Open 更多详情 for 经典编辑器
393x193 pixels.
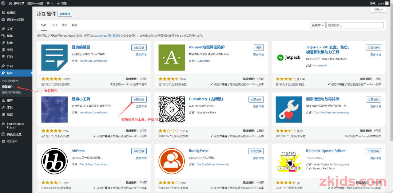pyautogui.click(x=141, y=54)
